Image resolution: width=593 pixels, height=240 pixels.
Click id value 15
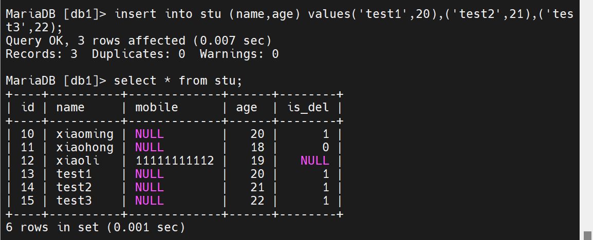click(x=28, y=201)
